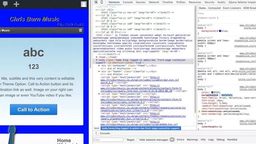256x144 pixels.
Task: Open the user avatar in admin bar
Action: 84,4
